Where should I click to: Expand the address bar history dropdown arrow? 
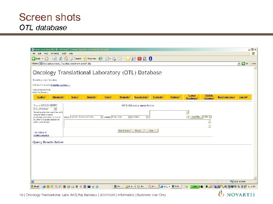point(239,63)
